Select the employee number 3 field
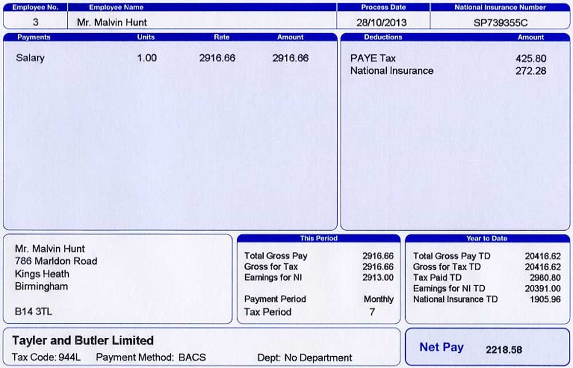The image size is (573, 368). (36, 22)
